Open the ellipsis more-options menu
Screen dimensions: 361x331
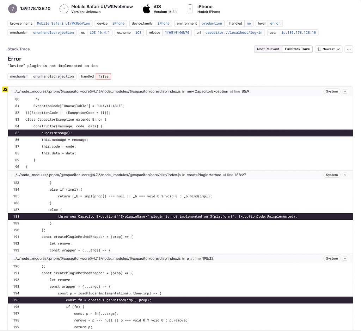pos(349,49)
